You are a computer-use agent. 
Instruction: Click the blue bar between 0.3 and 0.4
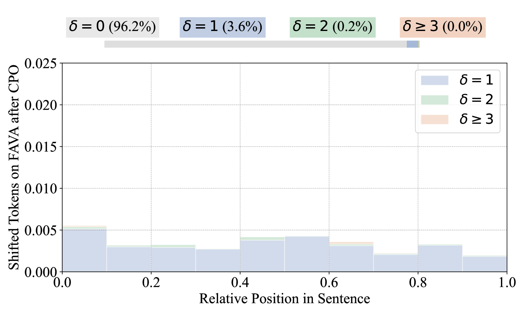coord(218,260)
